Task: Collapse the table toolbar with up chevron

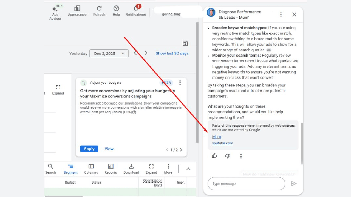Action: pos(188,169)
